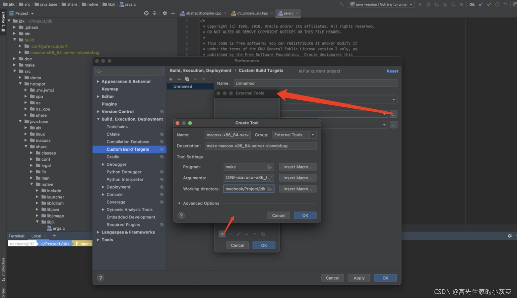Click the Build hammer icon in the toolbar
This screenshot has width=517, height=298.
[x=341, y=4]
